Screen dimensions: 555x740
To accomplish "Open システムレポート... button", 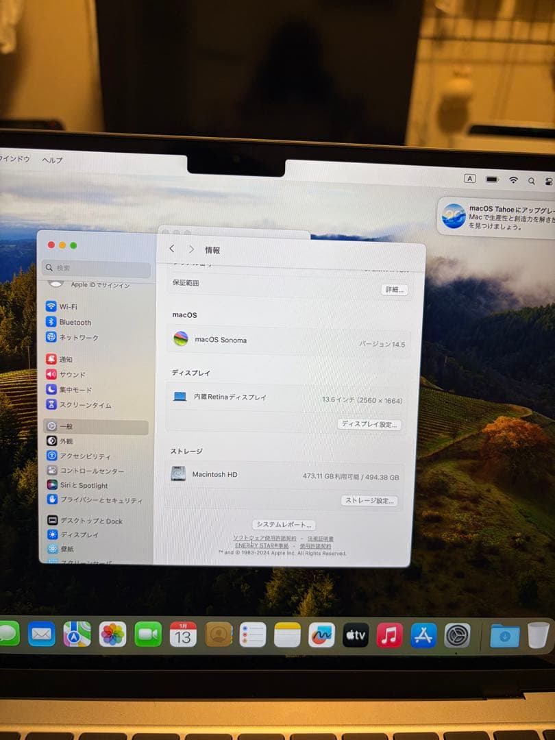I will pos(284,524).
